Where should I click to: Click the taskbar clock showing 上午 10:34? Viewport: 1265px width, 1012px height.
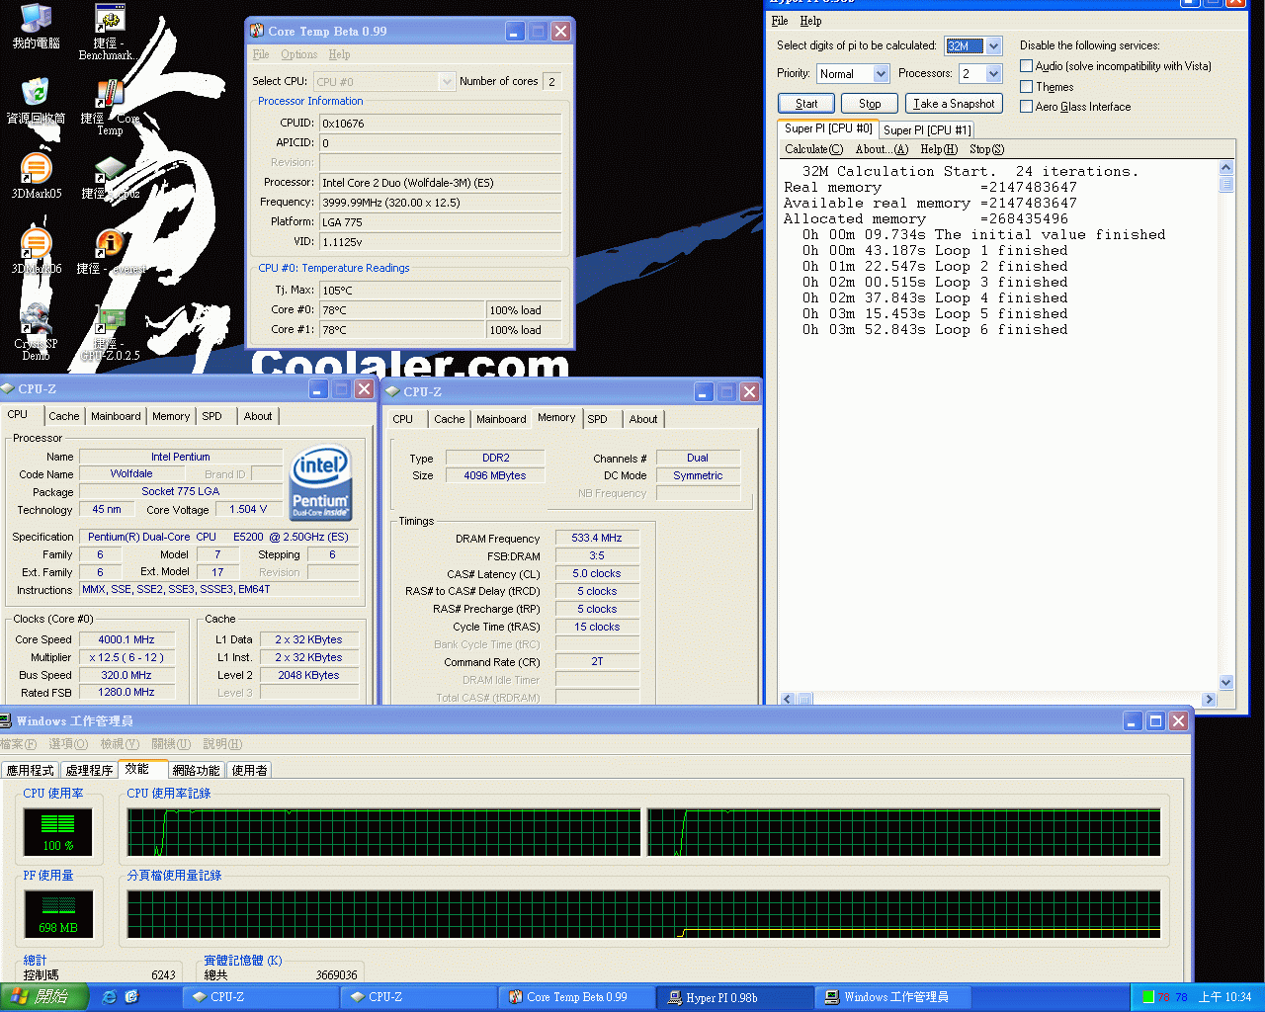(x=1225, y=997)
